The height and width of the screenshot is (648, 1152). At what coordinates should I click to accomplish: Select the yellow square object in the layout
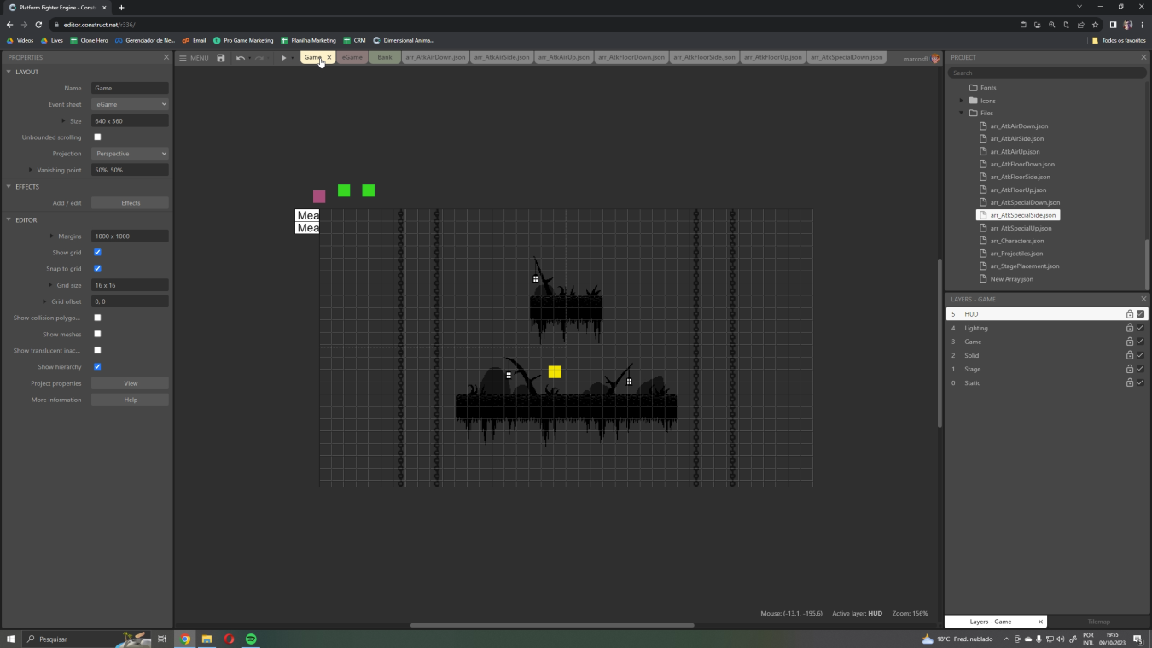click(x=554, y=371)
